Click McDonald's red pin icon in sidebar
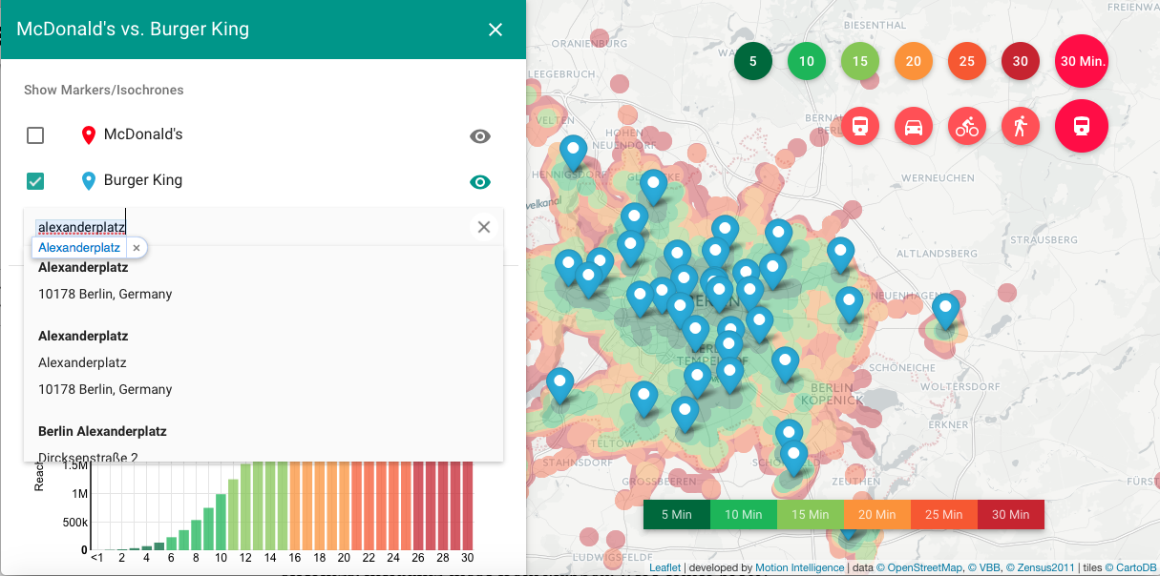Image resolution: width=1160 pixels, height=576 pixels. click(x=88, y=134)
